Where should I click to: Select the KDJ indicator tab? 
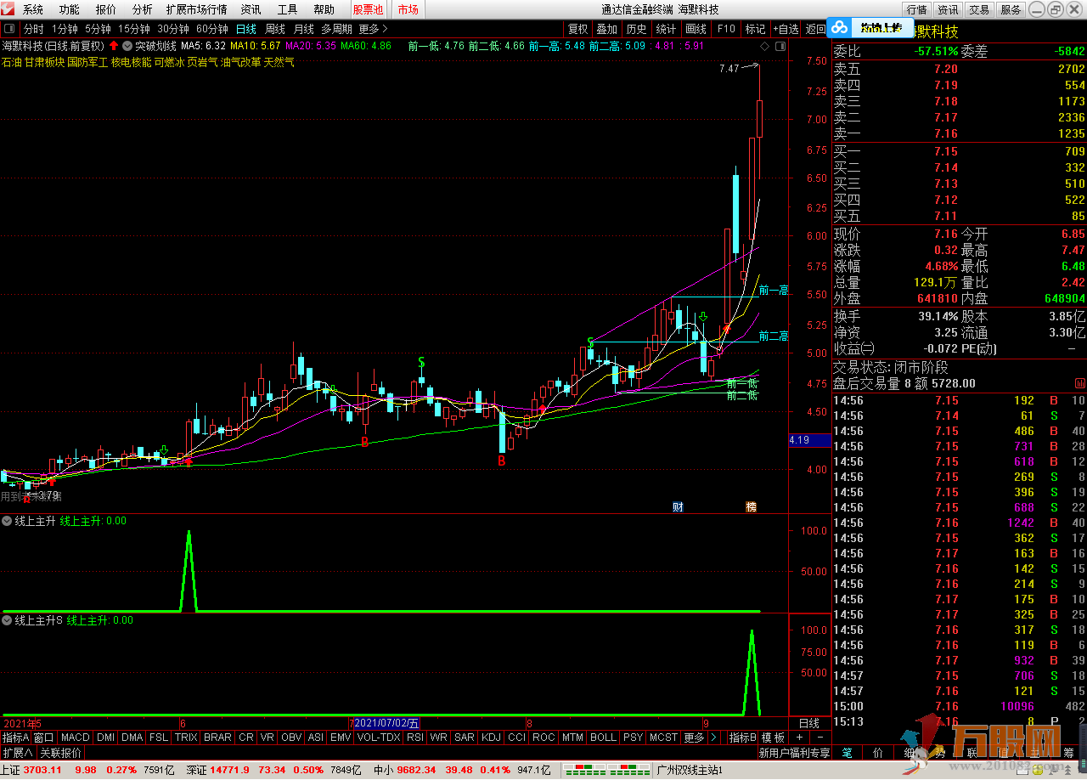492,738
